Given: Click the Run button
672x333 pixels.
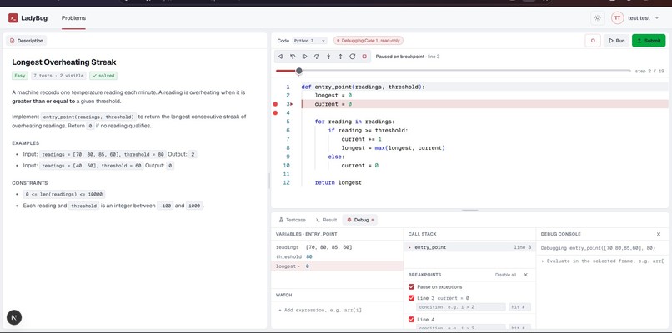Looking at the screenshot, I should [x=616, y=41].
